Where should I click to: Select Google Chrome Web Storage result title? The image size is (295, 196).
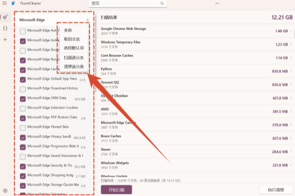click(123, 29)
